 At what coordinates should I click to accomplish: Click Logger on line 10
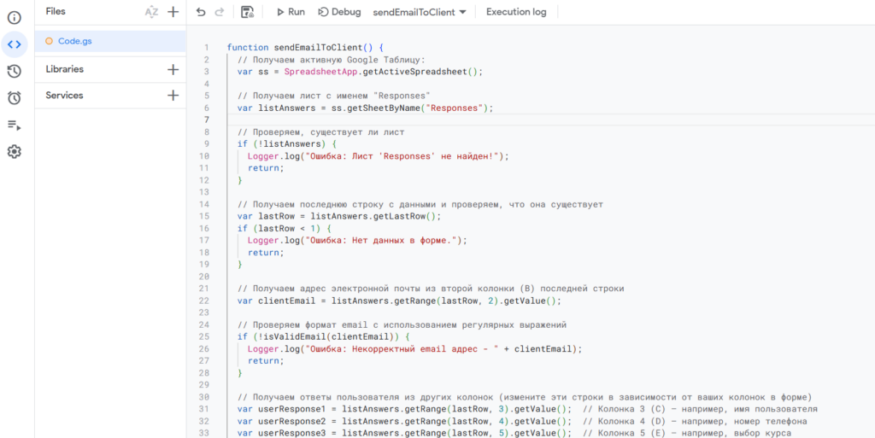click(x=263, y=156)
